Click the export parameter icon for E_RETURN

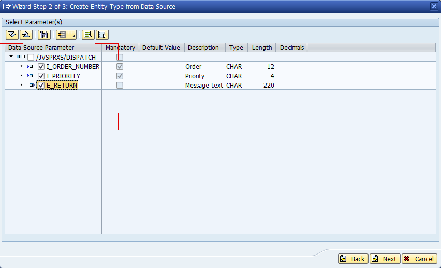coord(32,85)
